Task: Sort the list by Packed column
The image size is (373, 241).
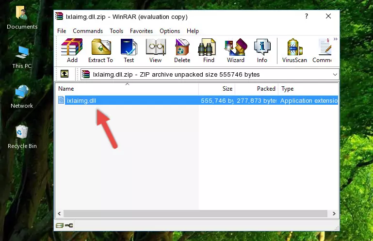Action: point(257,89)
